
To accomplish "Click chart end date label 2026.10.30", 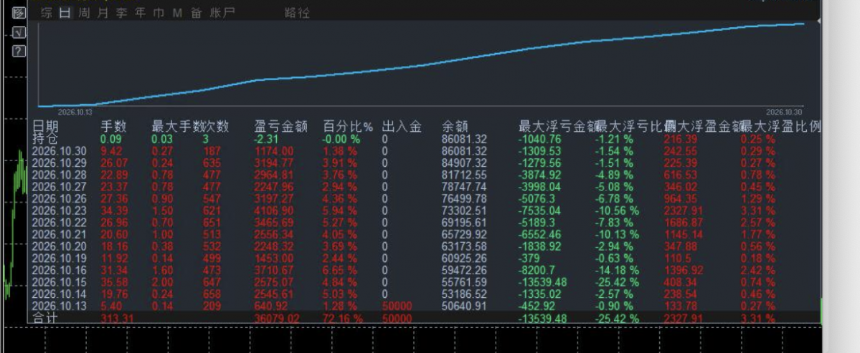I will [x=785, y=112].
